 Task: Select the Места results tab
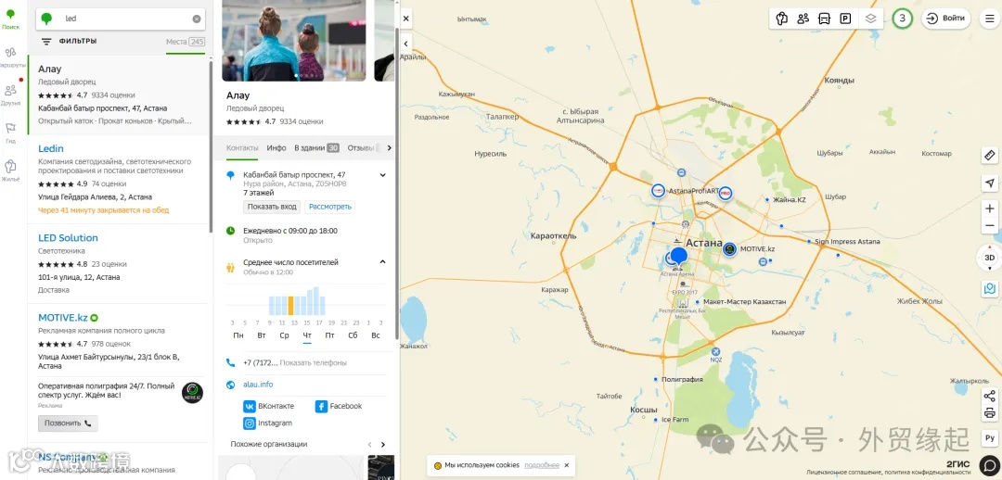pos(186,42)
